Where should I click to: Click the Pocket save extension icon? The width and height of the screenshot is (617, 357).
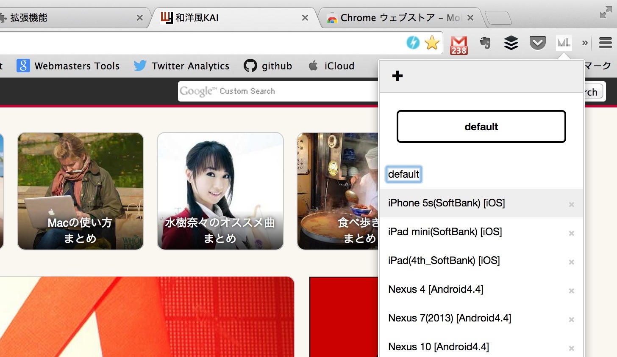pyautogui.click(x=537, y=43)
